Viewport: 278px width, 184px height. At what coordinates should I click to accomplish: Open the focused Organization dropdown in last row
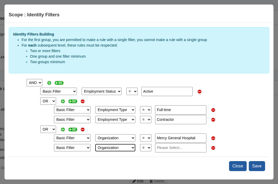pyautogui.click(x=115, y=148)
